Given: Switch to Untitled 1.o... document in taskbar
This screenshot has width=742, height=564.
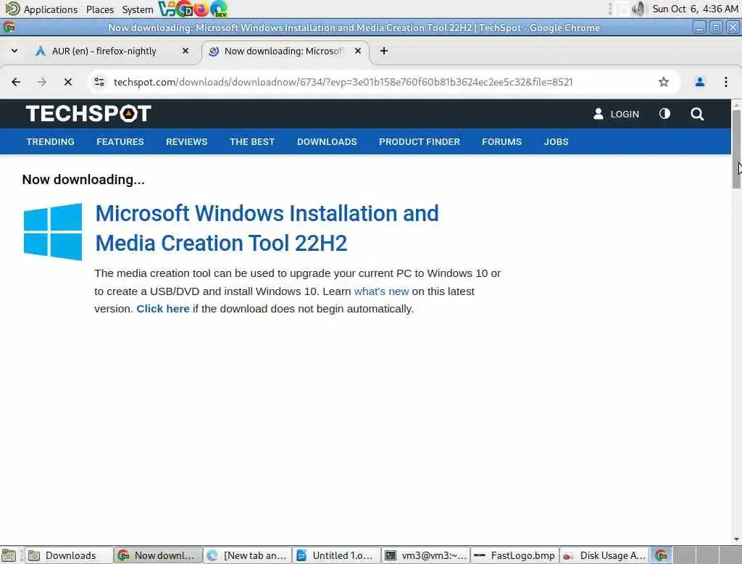Looking at the screenshot, I should 336,555.
